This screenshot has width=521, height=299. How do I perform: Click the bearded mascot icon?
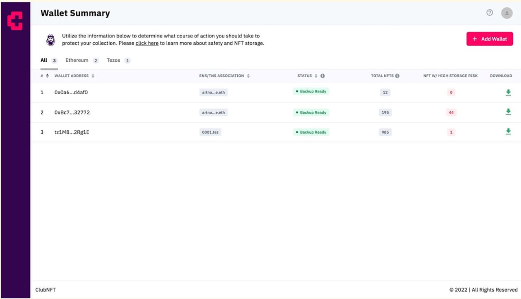pos(50,40)
